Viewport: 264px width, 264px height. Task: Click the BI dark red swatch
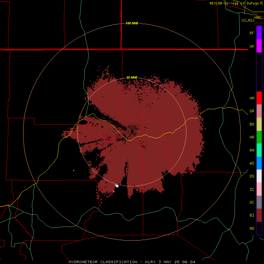click(259, 215)
